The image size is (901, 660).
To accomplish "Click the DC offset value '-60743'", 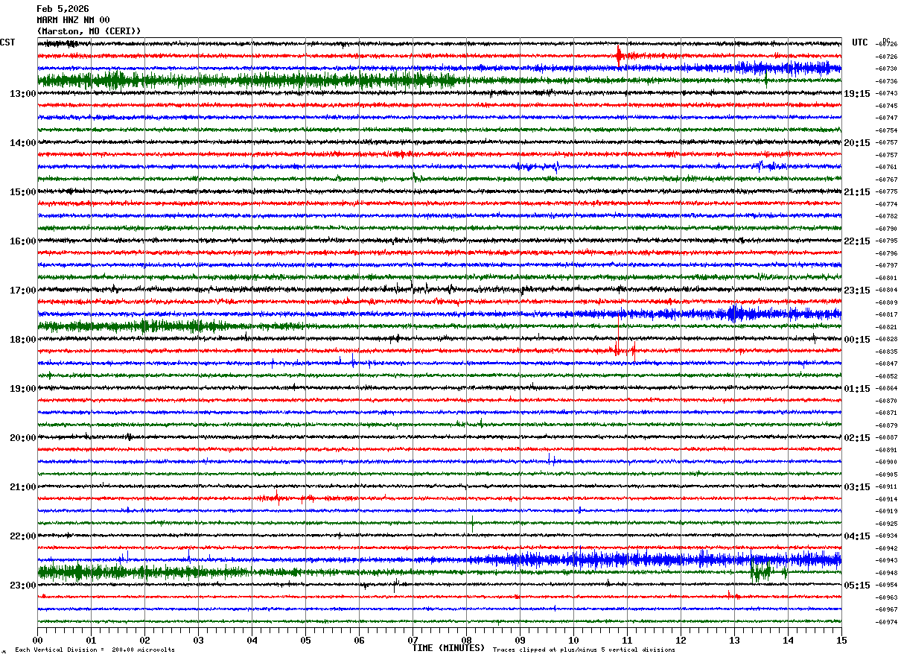I will [x=886, y=94].
